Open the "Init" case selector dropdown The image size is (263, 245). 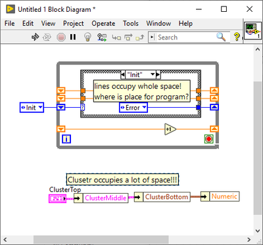coord(153,75)
